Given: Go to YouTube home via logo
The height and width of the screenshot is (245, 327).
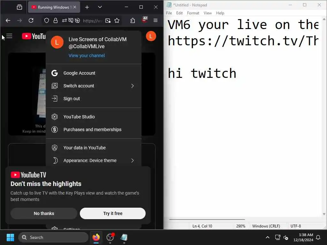Looking at the screenshot, I should [34, 36].
